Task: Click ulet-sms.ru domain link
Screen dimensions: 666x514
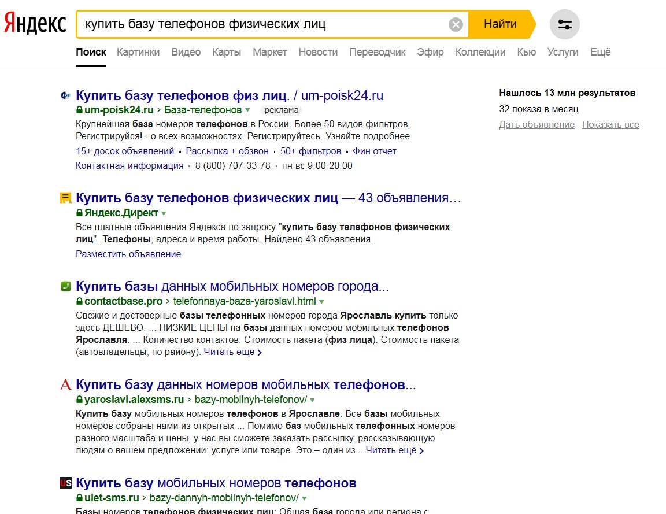Action: [x=112, y=497]
